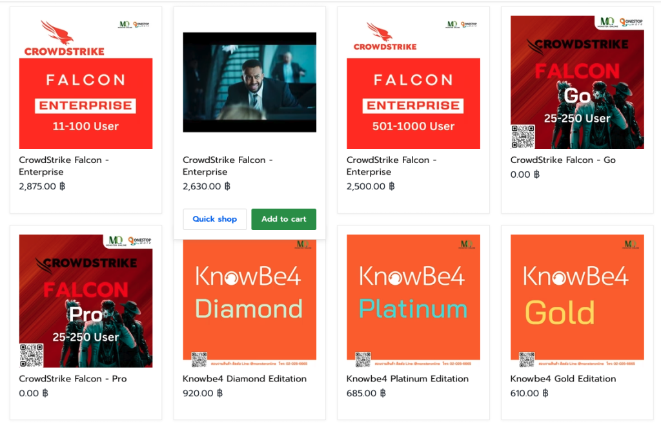The image size is (661, 424).
Task: Click the QR code on the KnowBe4 Diamond image
Action: 199,360
